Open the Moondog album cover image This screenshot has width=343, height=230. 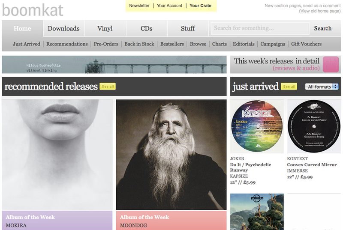pos(171,155)
